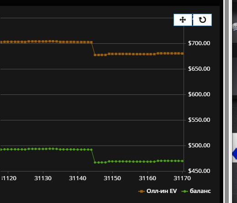Click the 31130 hand number label
This screenshot has width=237, height=203.
click(x=43, y=178)
